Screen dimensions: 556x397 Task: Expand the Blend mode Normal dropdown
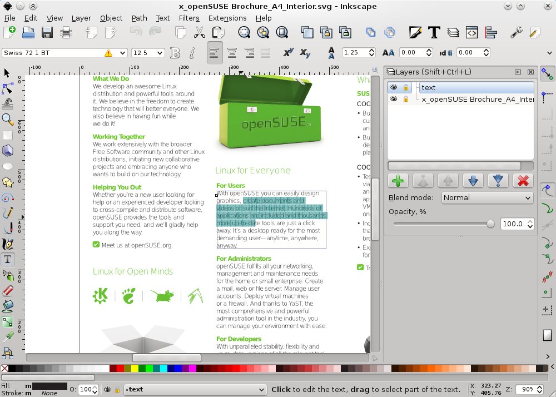tap(487, 197)
